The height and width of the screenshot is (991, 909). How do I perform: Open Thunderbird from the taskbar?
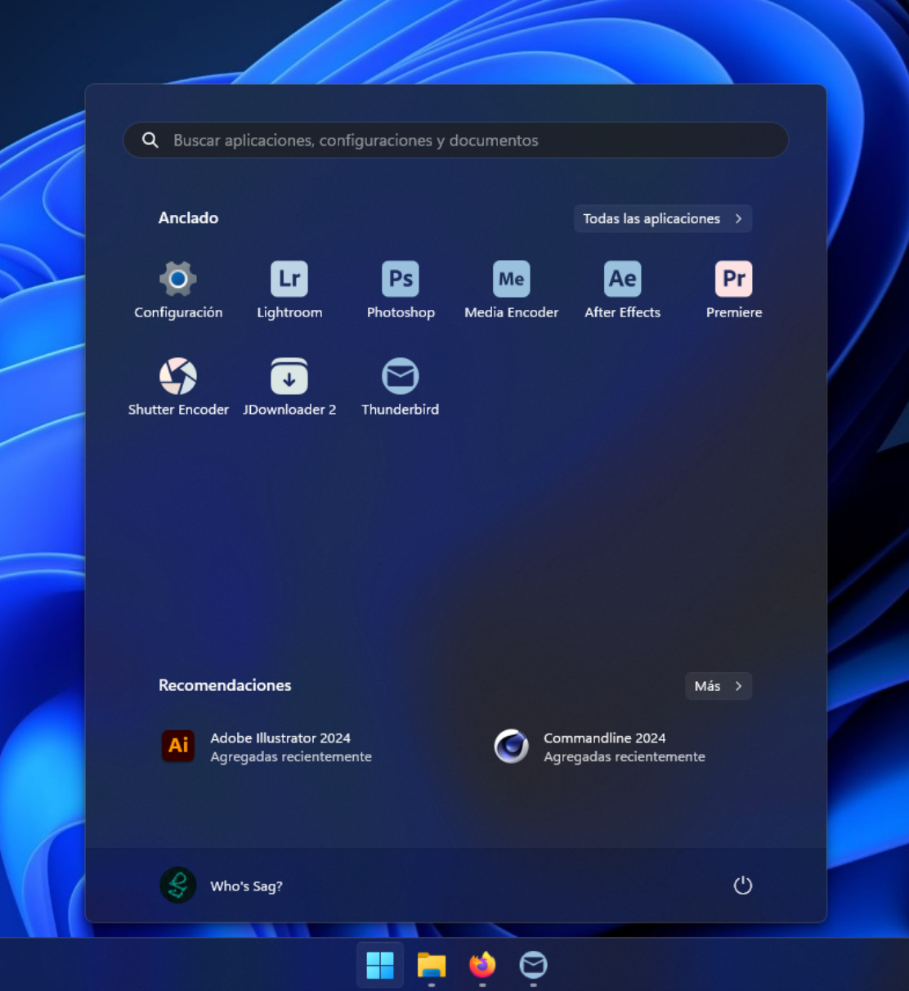click(533, 965)
